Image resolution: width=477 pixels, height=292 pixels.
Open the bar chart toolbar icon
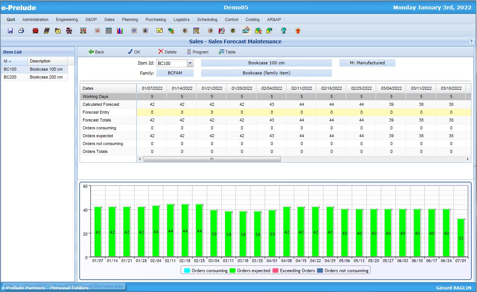coord(120,31)
